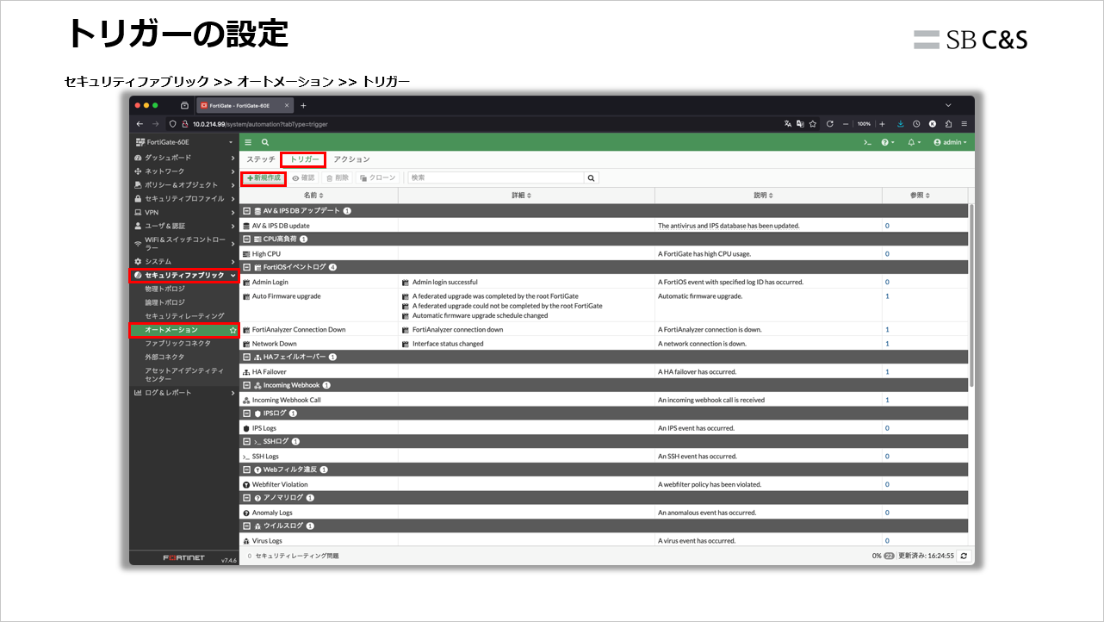The width and height of the screenshot is (1104, 622).
Task: Open the notifications bell menu
Action: (x=914, y=142)
